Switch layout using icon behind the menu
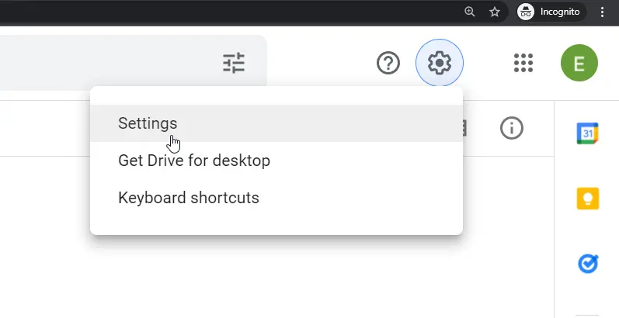The height and width of the screenshot is (318, 619). tap(464, 128)
